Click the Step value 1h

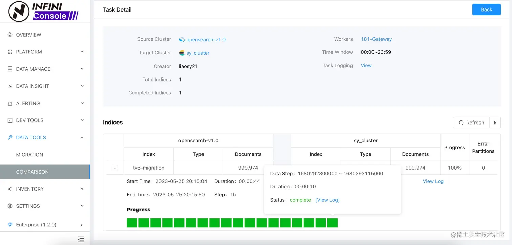[x=233, y=195]
